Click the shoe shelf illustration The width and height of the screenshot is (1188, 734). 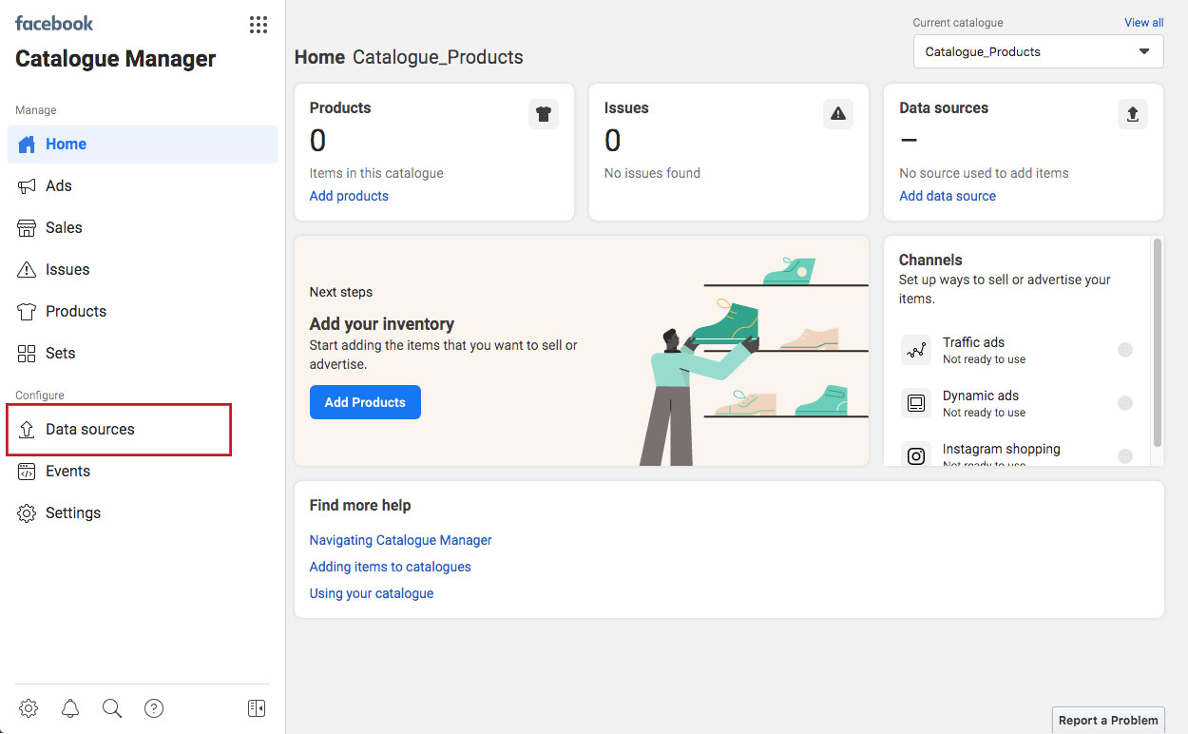pos(754,359)
